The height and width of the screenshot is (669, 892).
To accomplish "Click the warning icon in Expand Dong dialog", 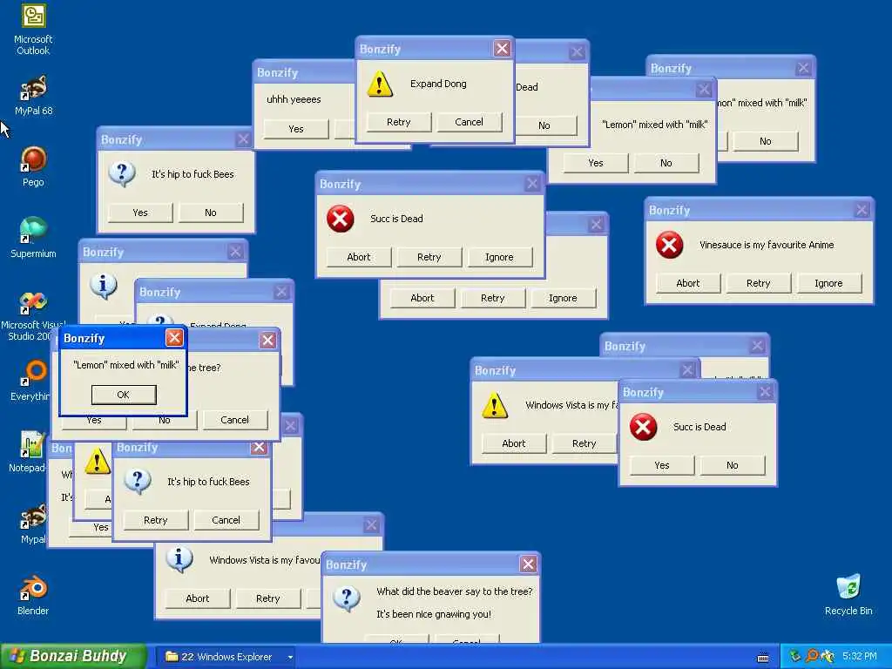I will point(380,84).
